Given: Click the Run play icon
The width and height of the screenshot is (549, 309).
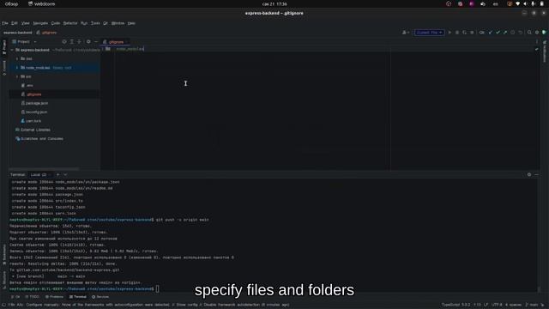Looking at the screenshot, I should click(449, 33).
